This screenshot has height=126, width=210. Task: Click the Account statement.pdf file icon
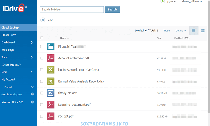(x=51, y=58)
